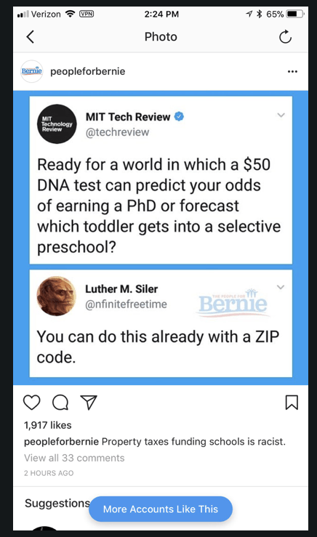Expand MIT Tech Review tweet chevron
The height and width of the screenshot is (537, 317).
point(281,115)
